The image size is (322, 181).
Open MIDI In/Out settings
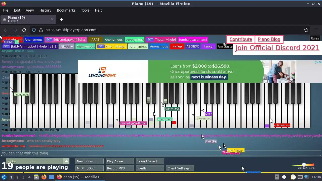tap(89, 168)
